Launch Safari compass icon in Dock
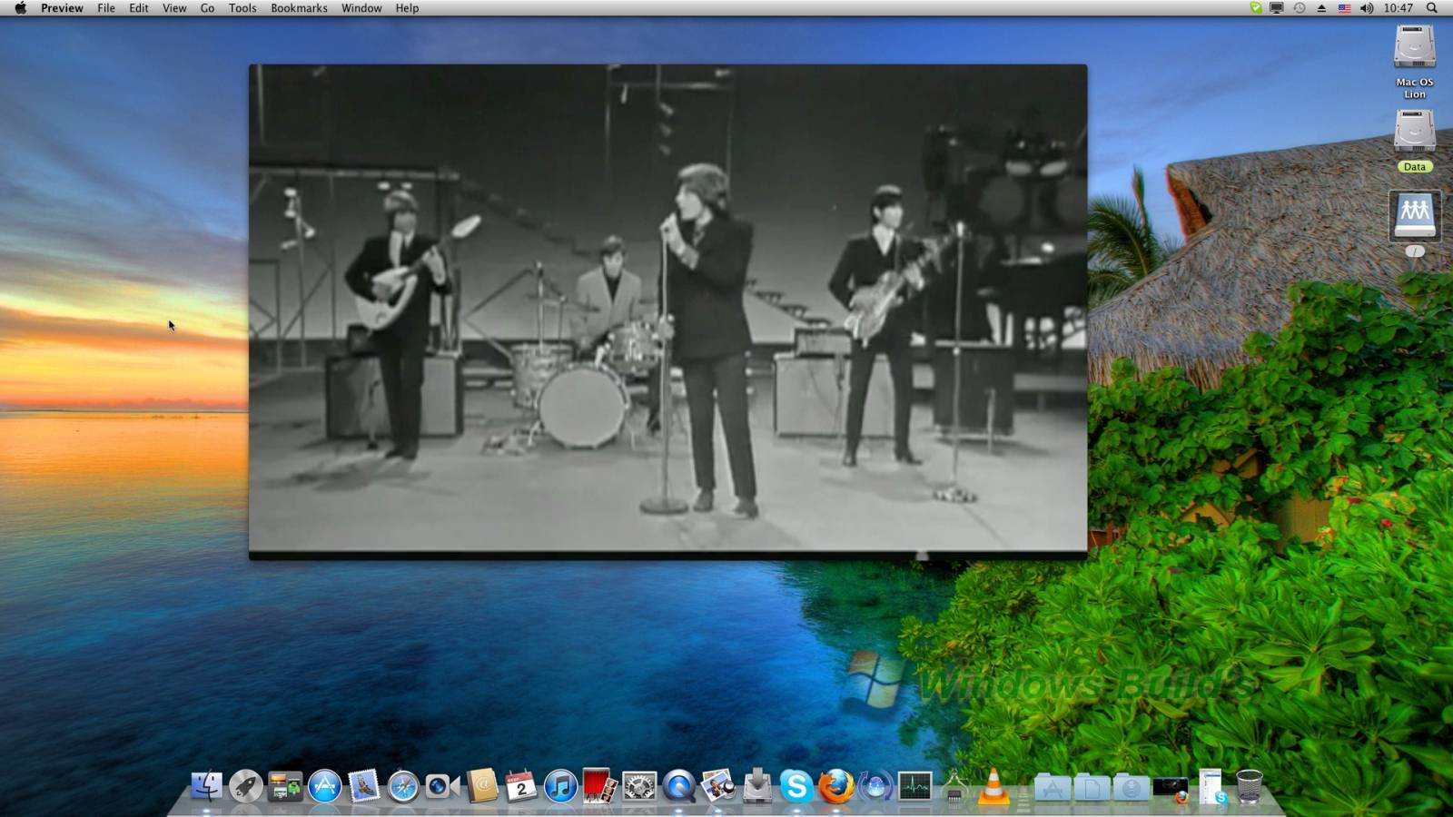The image size is (1453, 817). pyautogui.click(x=403, y=785)
